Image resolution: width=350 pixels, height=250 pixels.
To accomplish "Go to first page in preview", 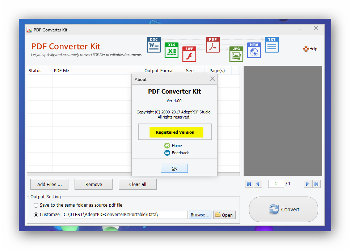I will pyautogui.click(x=249, y=184).
